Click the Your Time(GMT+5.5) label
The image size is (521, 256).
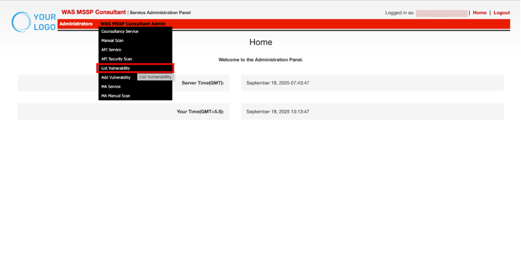(x=200, y=111)
